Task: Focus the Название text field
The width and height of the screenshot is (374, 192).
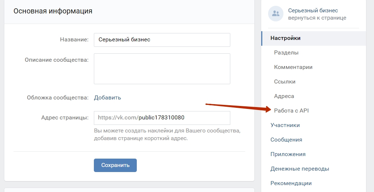Action: [162, 40]
